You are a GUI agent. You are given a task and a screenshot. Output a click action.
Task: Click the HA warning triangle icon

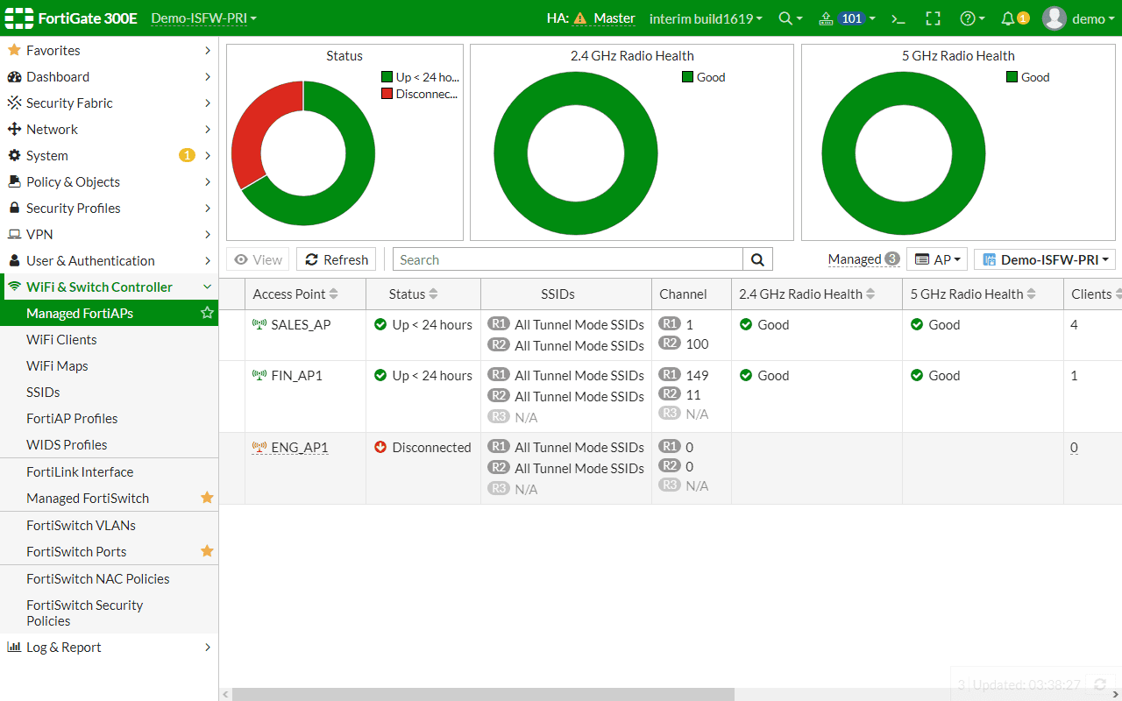[x=580, y=18]
